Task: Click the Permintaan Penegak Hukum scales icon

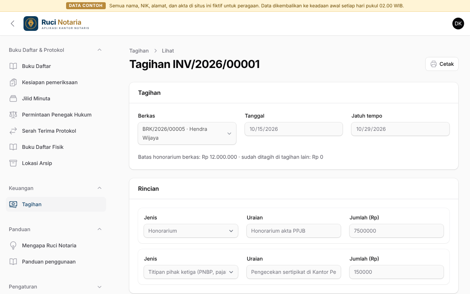Action: pyautogui.click(x=13, y=115)
